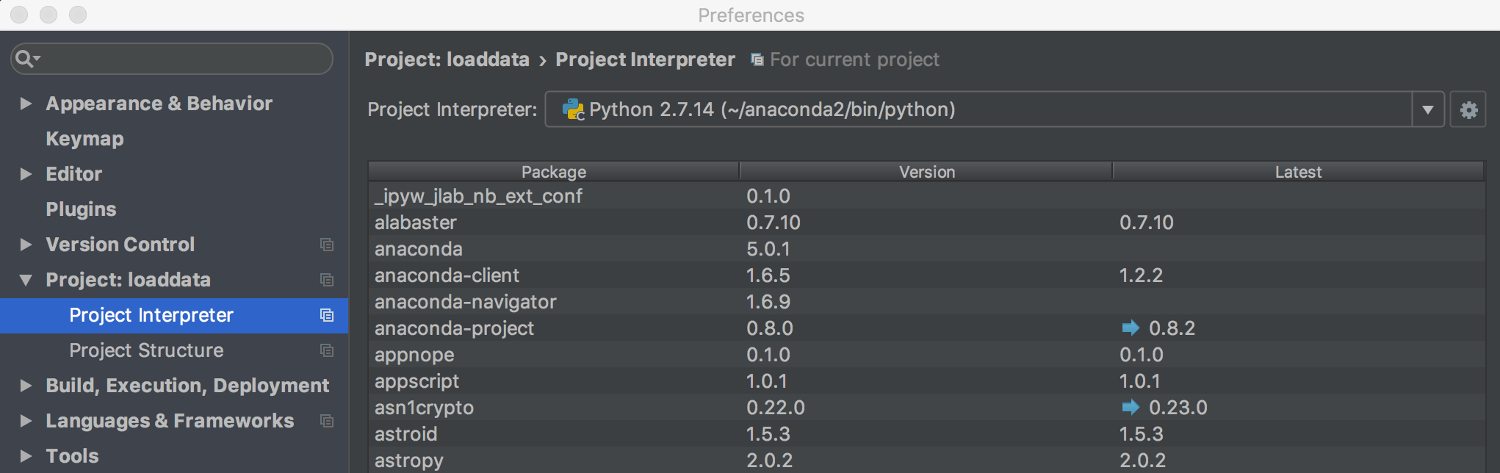The image size is (1500, 473).
Task: Click the search magnifier icon
Action: coord(25,59)
